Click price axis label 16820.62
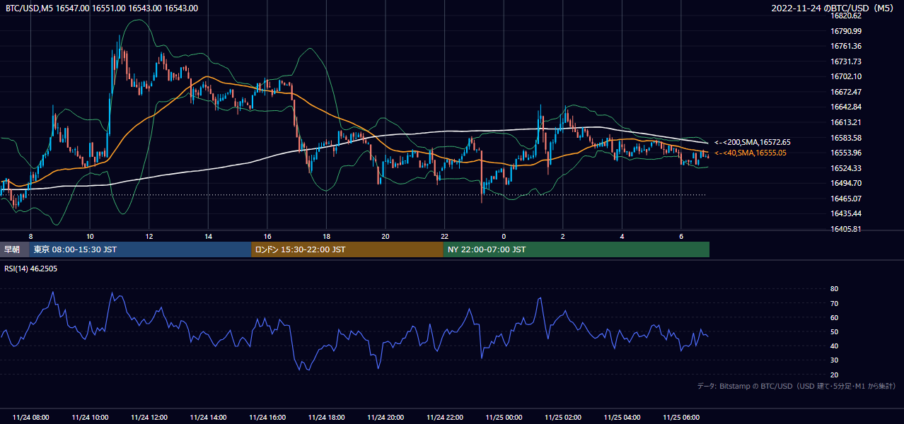904x424 pixels. point(845,16)
